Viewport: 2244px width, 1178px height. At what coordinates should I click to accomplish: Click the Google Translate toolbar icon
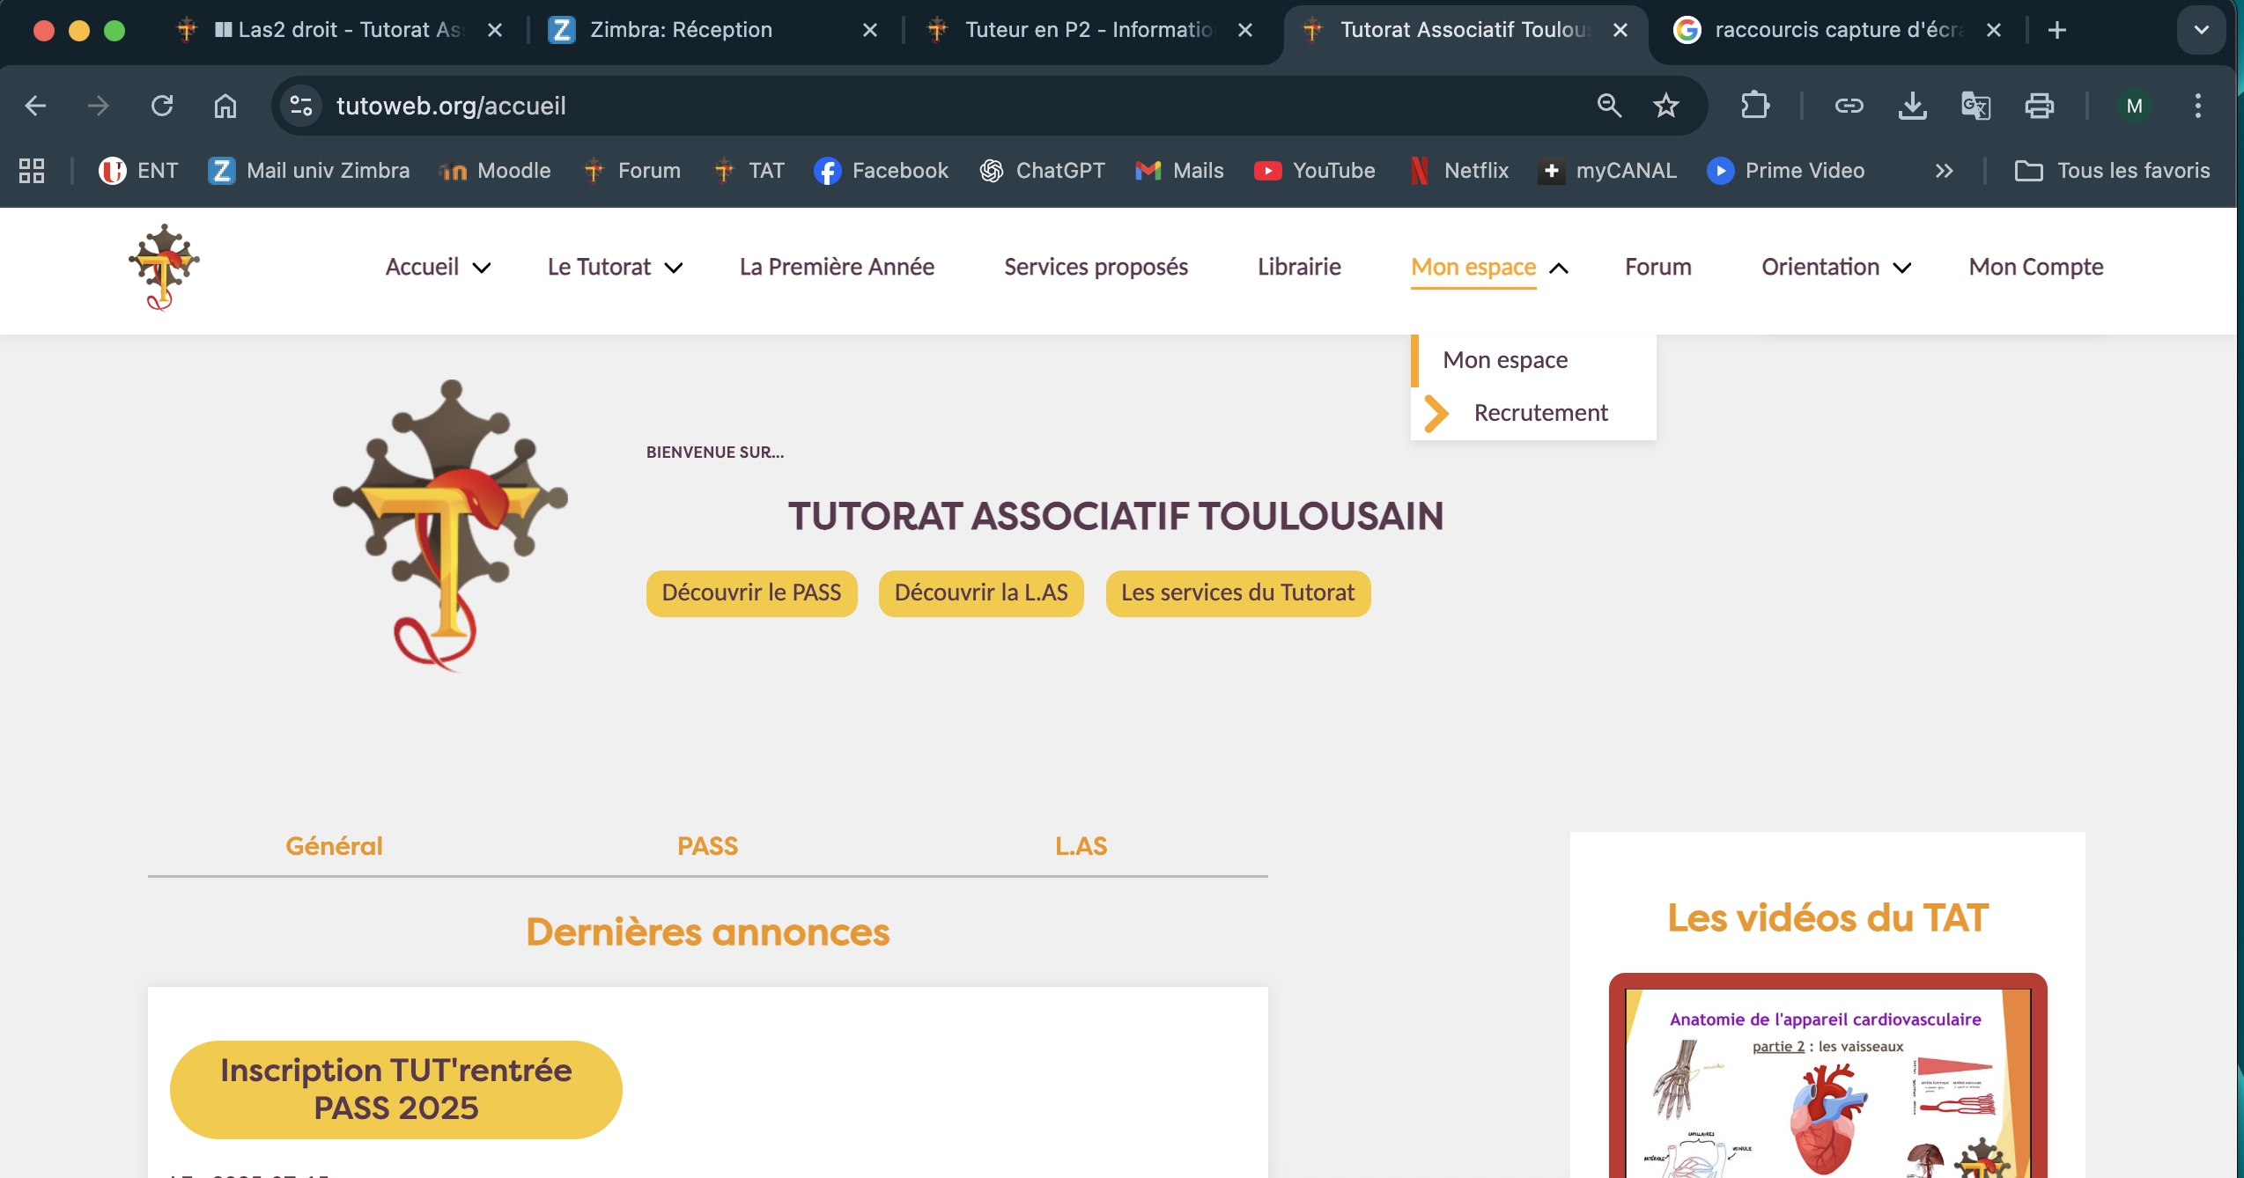click(x=1975, y=106)
